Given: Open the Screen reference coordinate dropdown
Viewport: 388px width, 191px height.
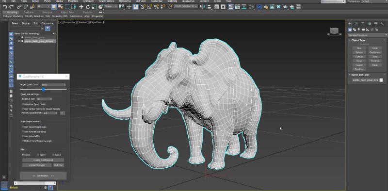Looking at the screenshot, I should tap(111, 6).
